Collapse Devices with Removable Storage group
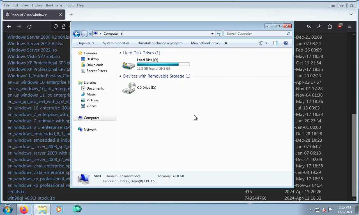This screenshot has width=359, height=215. pyautogui.click(x=121, y=76)
